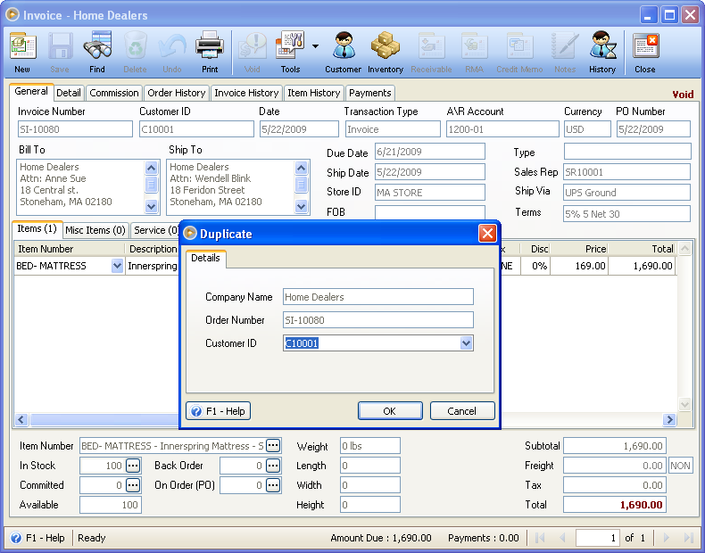Switch to the Detail tab
The height and width of the screenshot is (553, 705).
click(69, 93)
